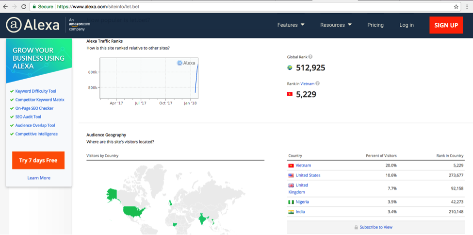The width and height of the screenshot is (473, 235).
Task: Bookmark page using the star icon
Action: tap(456, 7)
